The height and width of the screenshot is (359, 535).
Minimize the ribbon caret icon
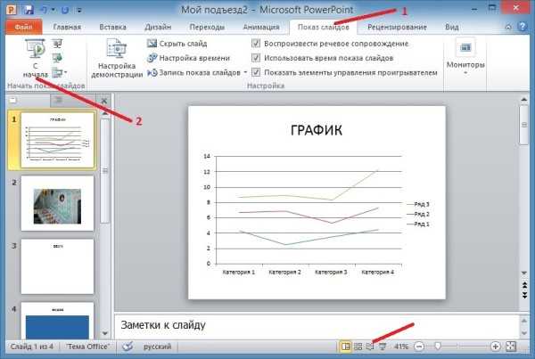click(508, 27)
